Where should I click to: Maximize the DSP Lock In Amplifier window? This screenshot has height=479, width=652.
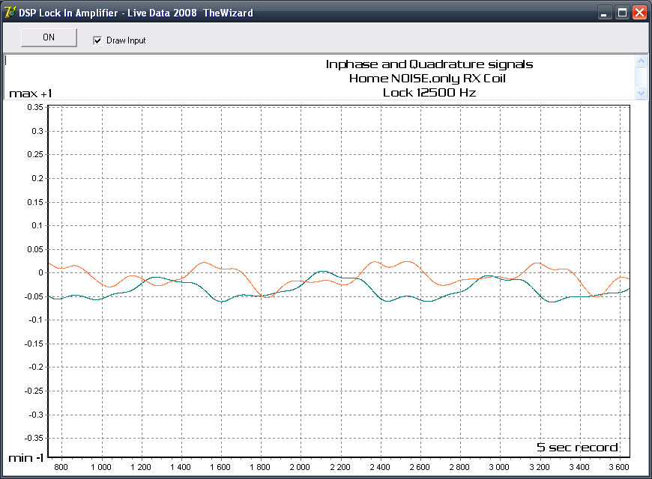(622, 13)
